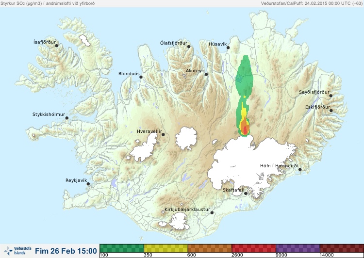364x258 pixels.
Task: Click the Ólafsfjörður label
Action: pos(174,43)
